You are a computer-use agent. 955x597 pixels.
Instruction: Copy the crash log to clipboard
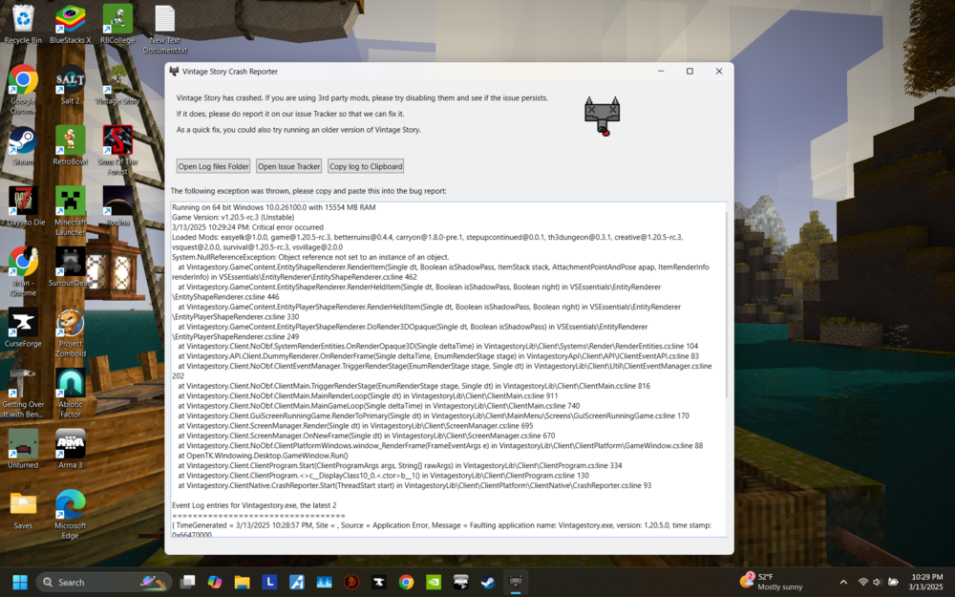[x=365, y=165]
